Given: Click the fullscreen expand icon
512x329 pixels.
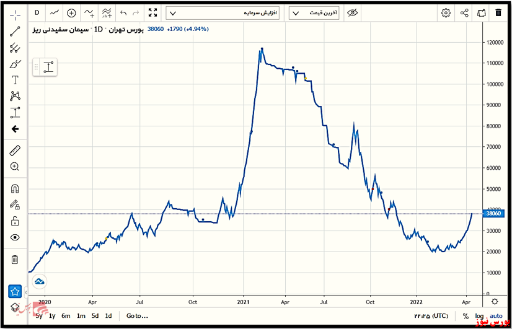Looking at the screenshot, I should pyautogui.click(x=153, y=12).
